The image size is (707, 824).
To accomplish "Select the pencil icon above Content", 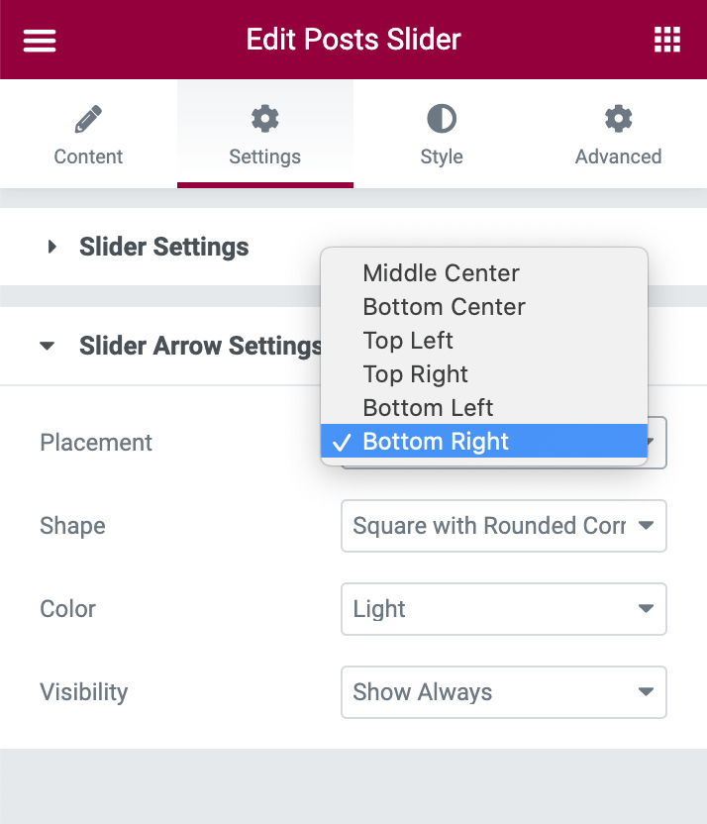I will [87, 117].
